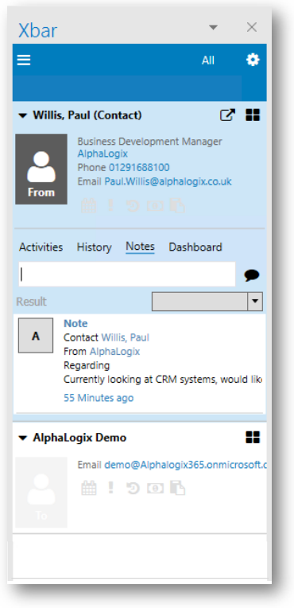294x608 pixels.
Task: Open settings with the gear icon
Action: coord(253,60)
